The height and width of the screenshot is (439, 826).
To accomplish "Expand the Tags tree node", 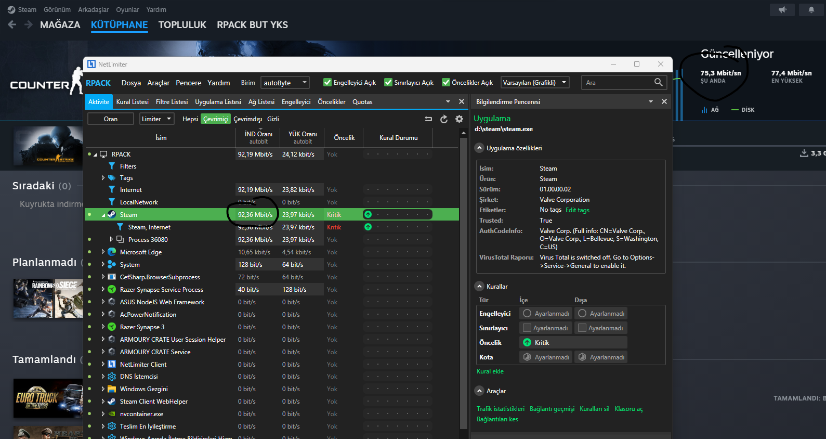I will [103, 178].
